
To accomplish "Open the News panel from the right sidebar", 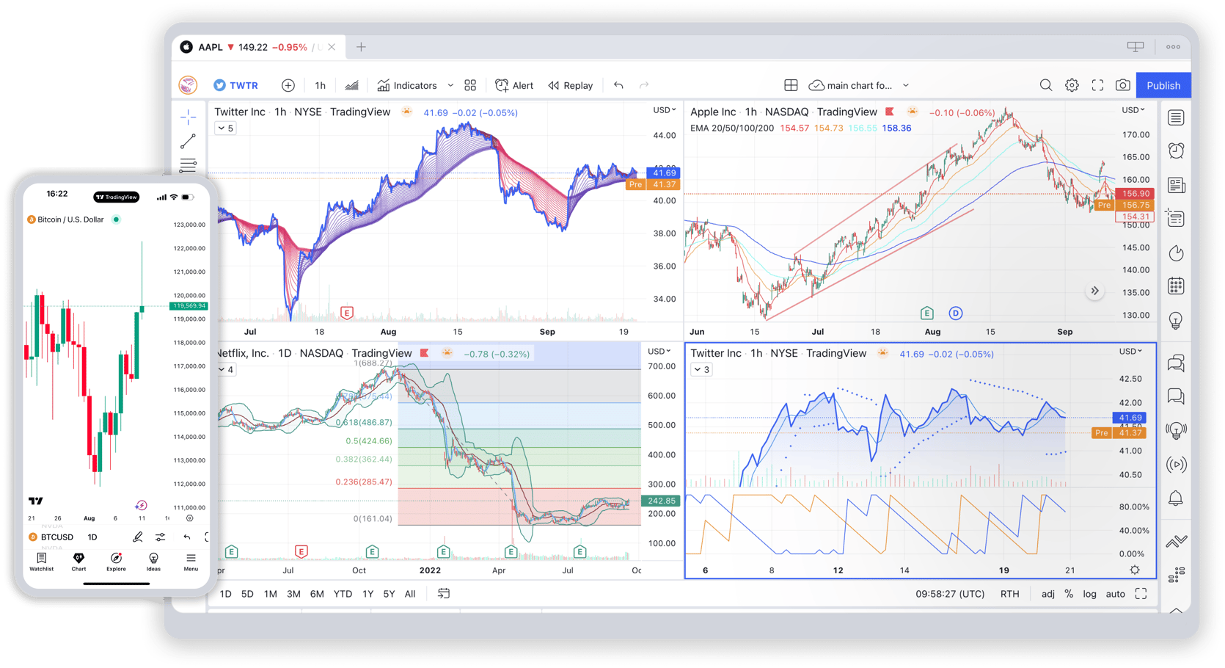I will (1175, 186).
